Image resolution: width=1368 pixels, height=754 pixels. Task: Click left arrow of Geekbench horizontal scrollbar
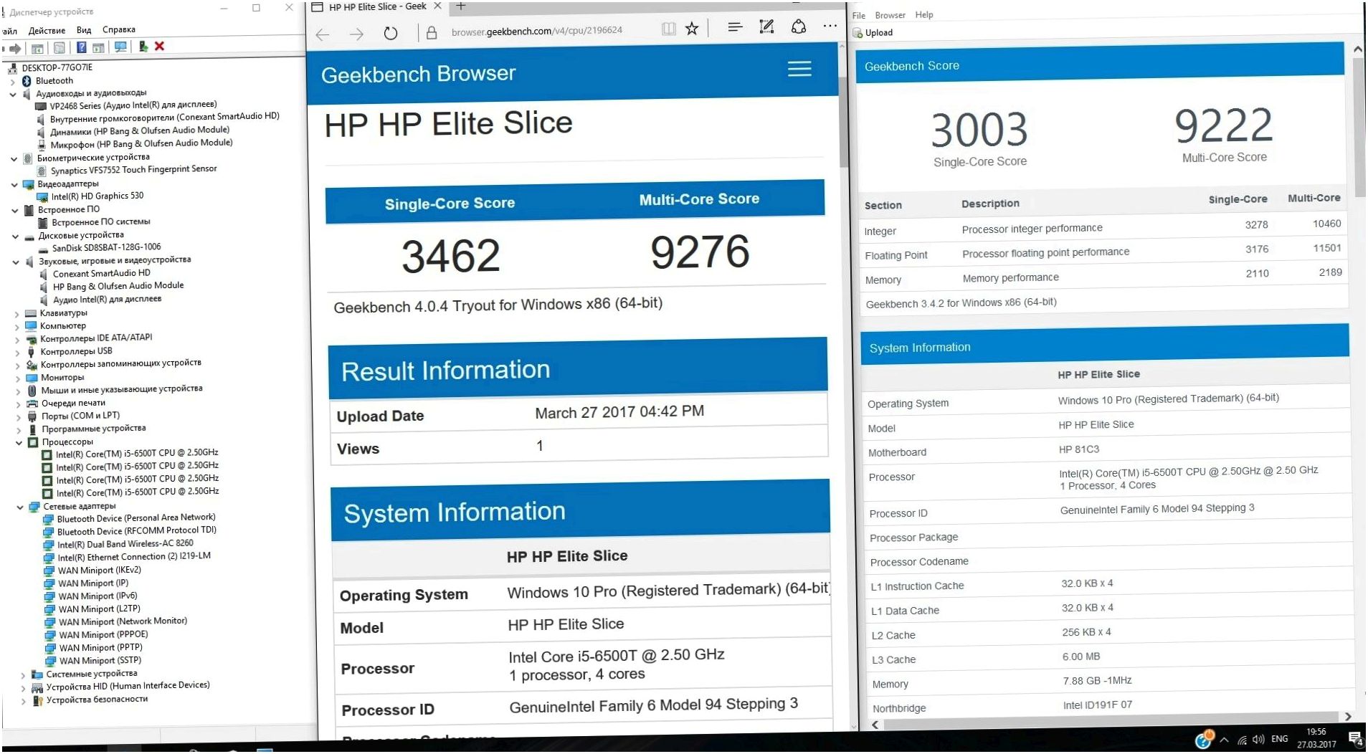click(x=875, y=725)
